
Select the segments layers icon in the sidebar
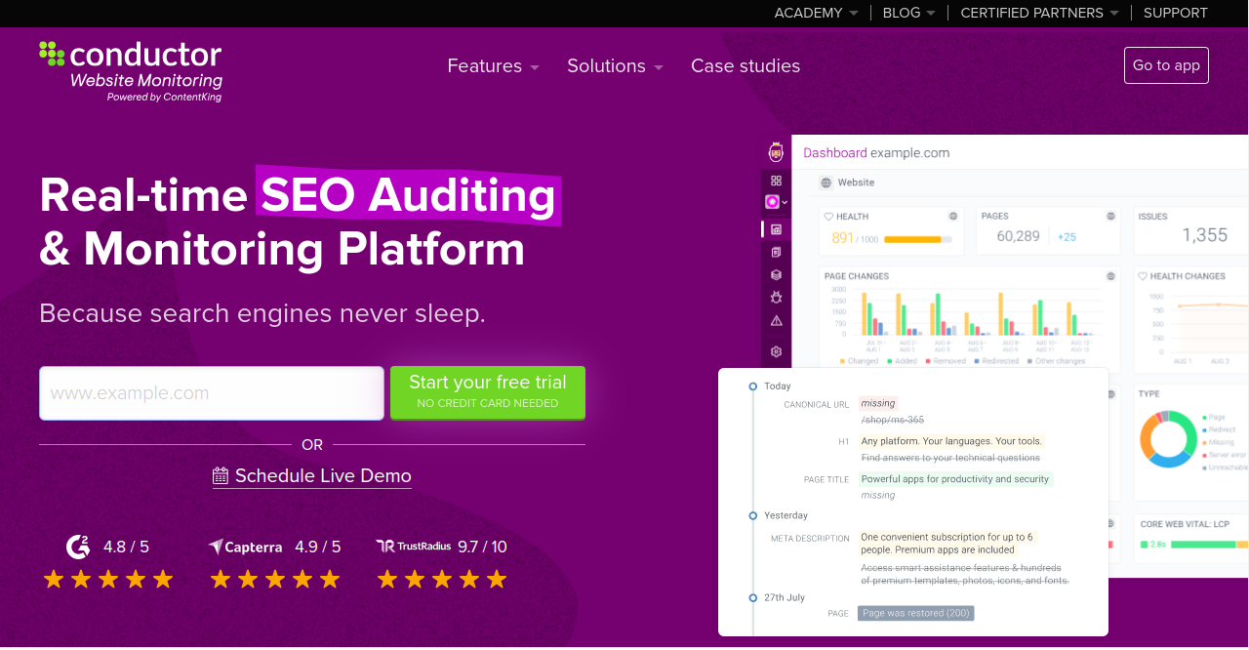pos(775,274)
